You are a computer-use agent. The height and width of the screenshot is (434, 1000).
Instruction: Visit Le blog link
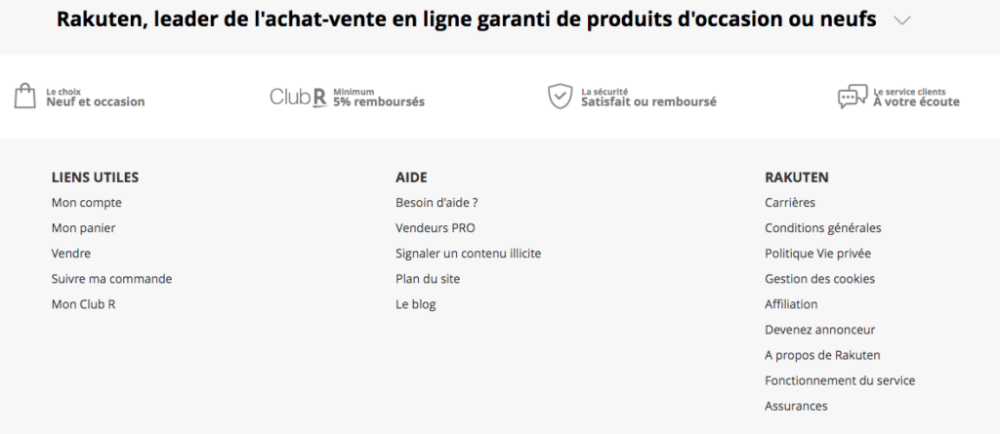tap(416, 304)
